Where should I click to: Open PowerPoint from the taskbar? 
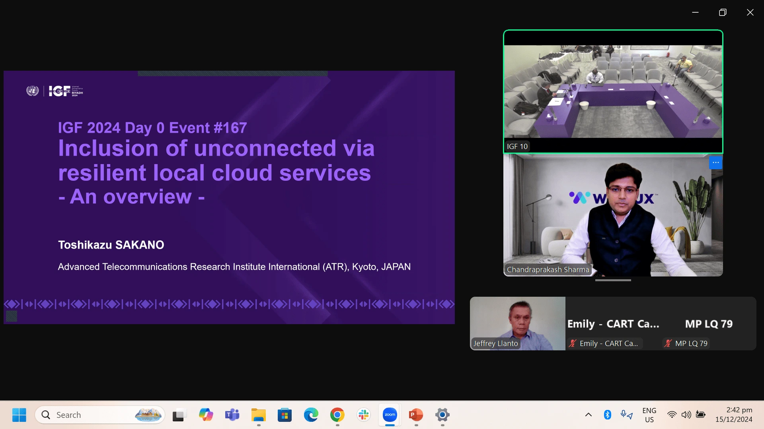416,415
